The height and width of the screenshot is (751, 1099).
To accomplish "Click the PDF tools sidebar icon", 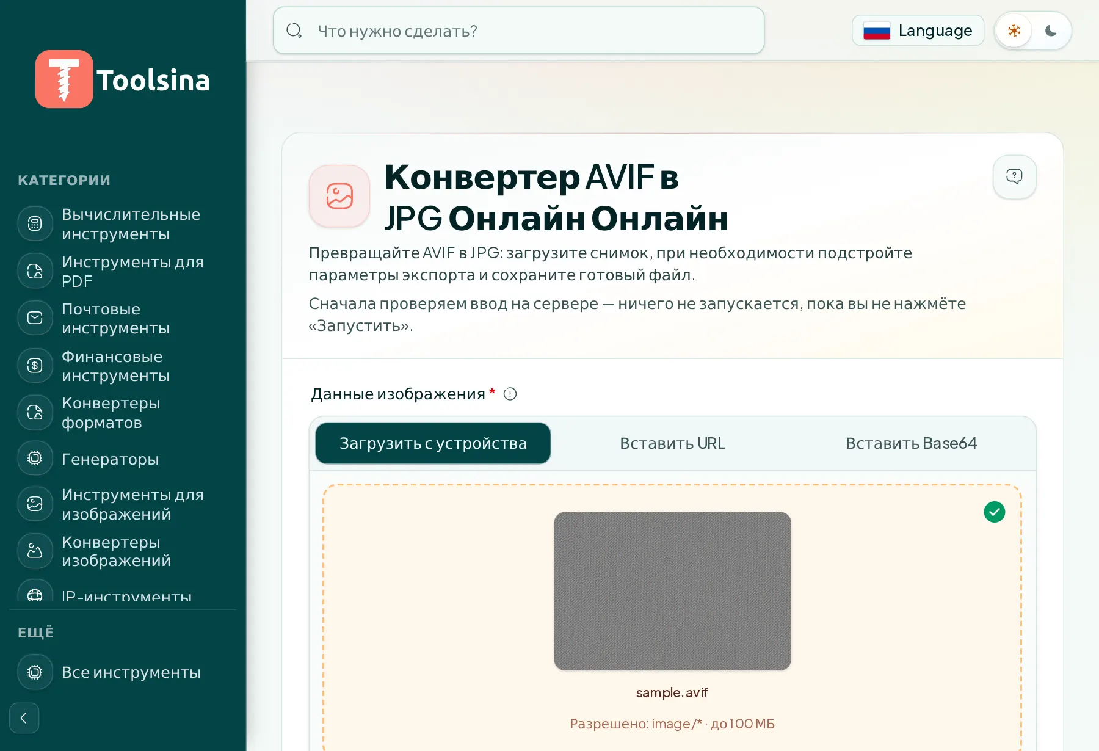I will click(35, 272).
